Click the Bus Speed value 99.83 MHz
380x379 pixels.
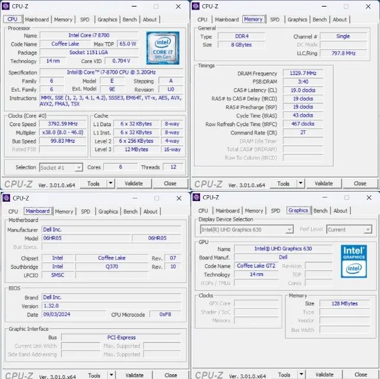coord(63,141)
